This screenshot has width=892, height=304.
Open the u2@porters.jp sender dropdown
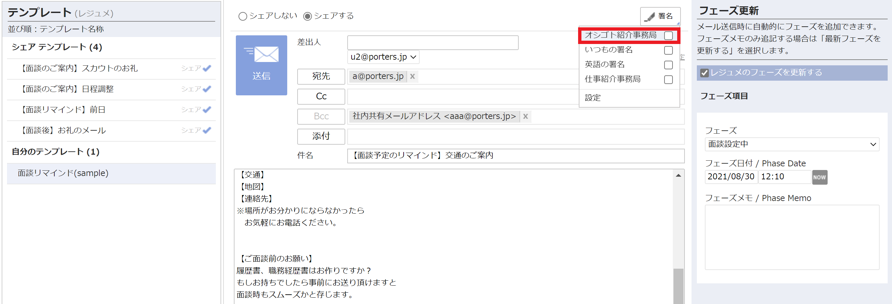pyautogui.click(x=383, y=57)
